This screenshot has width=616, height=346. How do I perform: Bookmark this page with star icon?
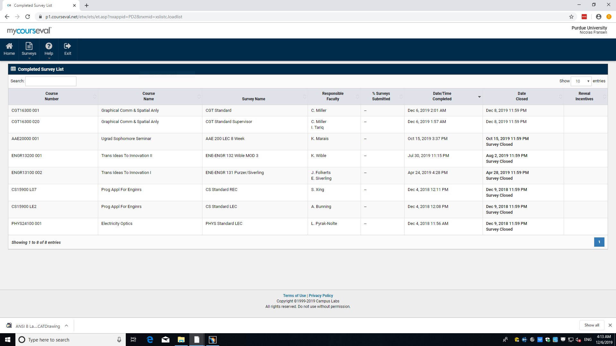pyautogui.click(x=571, y=17)
